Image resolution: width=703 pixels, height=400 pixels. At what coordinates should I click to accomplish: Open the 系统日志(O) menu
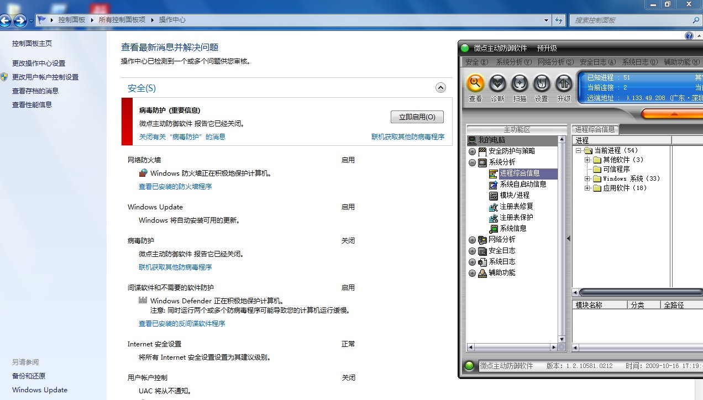640,62
